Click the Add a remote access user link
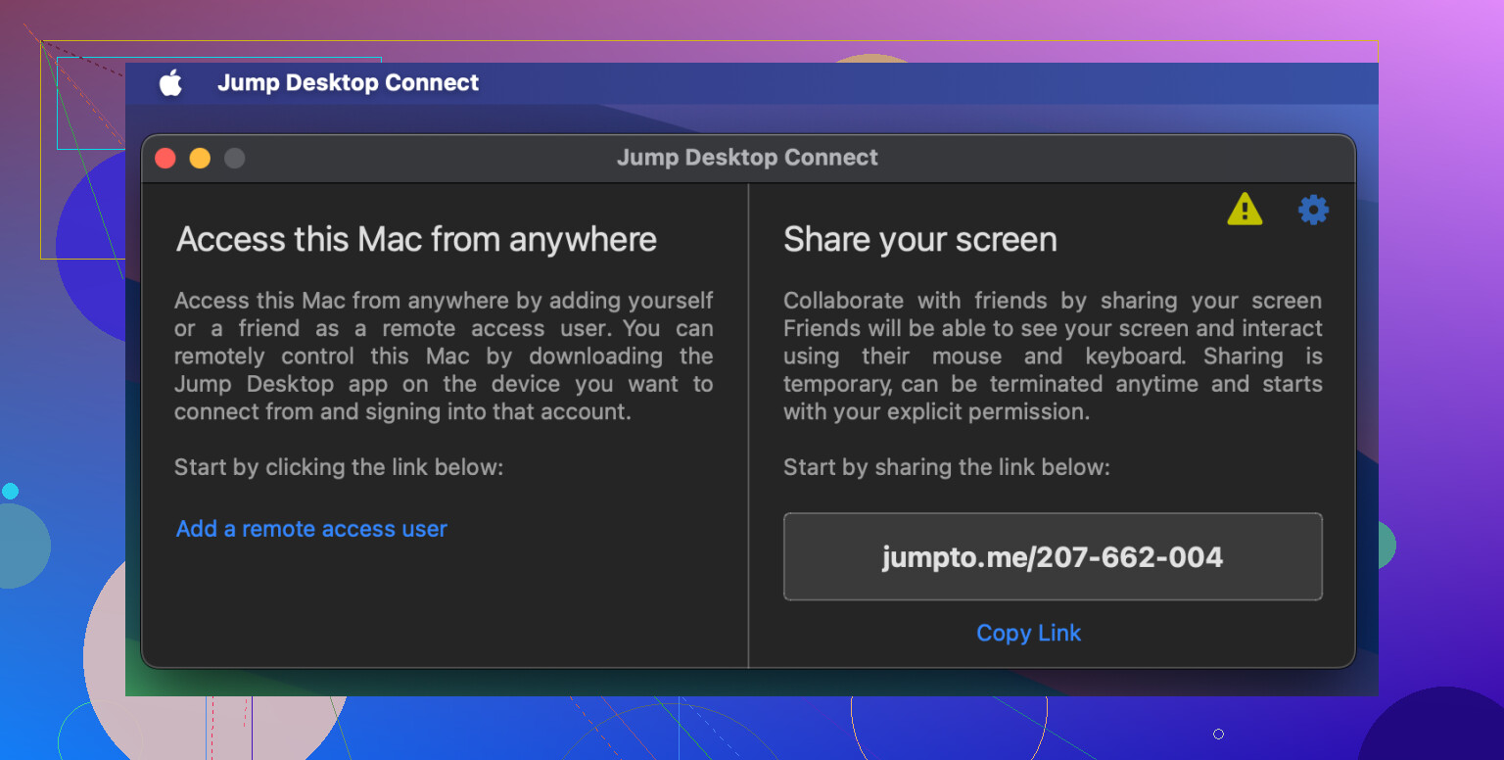The width and height of the screenshot is (1504, 760). click(311, 529)
